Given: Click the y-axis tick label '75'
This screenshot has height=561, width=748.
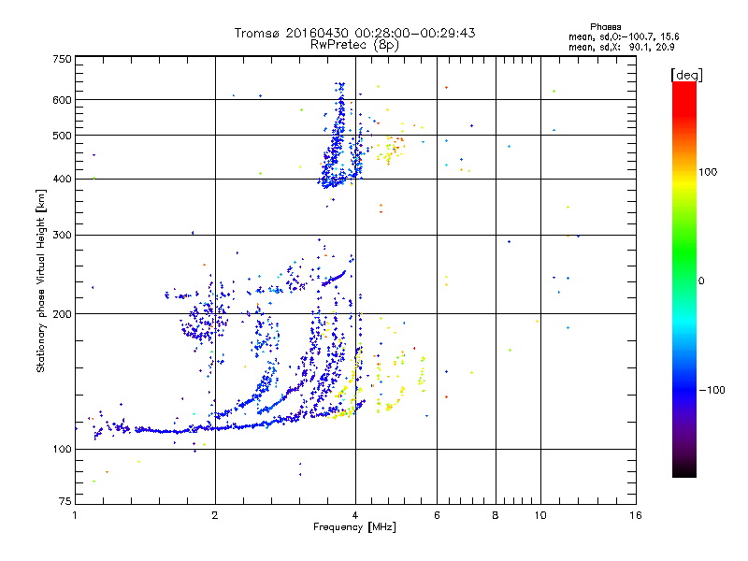Looking at the screenshot, I should [x=65, y=501].
